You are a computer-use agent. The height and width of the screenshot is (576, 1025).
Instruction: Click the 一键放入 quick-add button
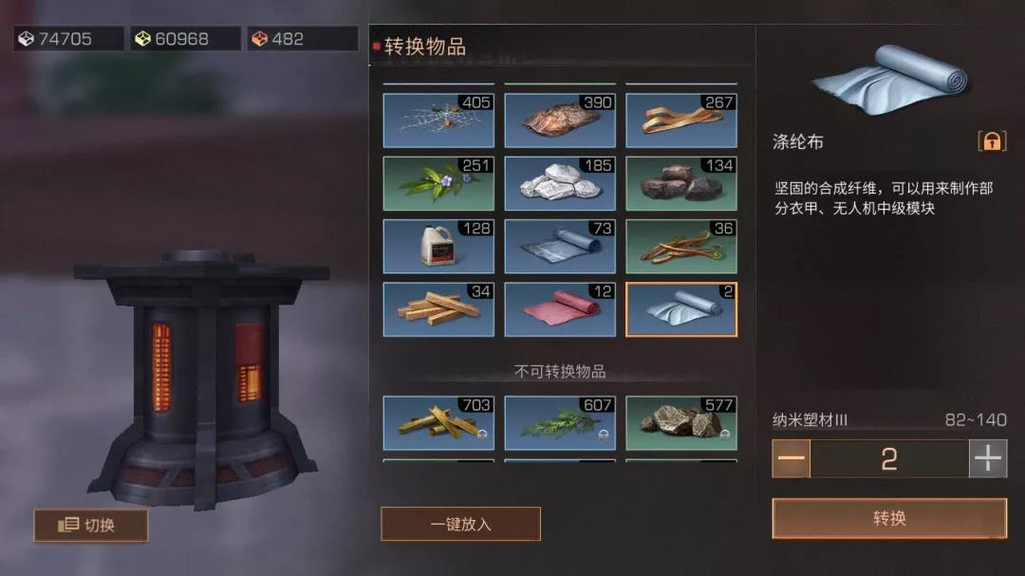461,524
